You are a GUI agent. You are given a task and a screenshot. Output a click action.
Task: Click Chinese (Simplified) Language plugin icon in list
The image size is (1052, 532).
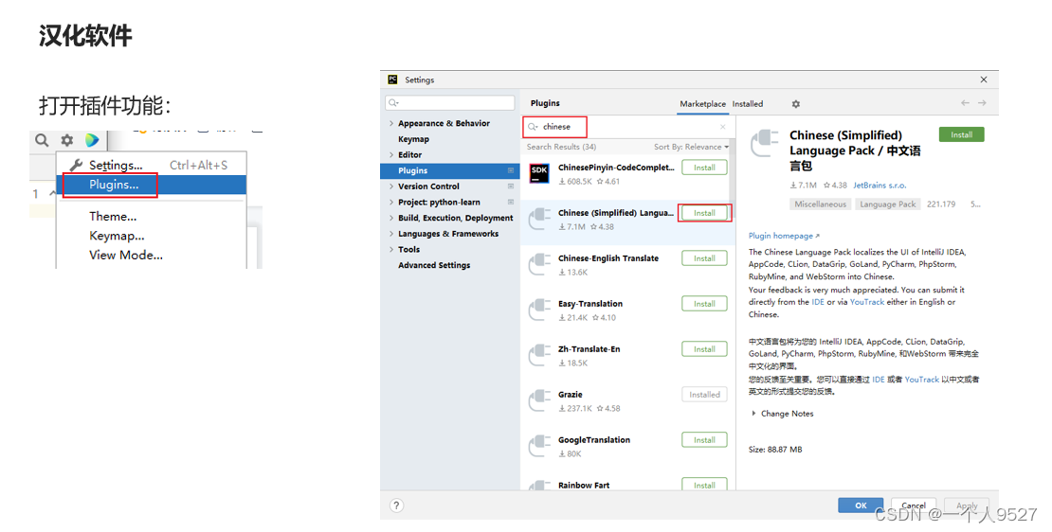[x=539, y=219]
